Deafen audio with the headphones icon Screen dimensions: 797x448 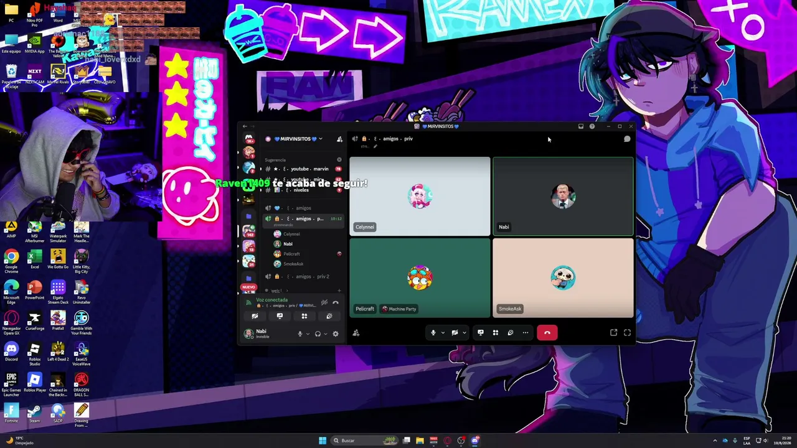[318, 334]
